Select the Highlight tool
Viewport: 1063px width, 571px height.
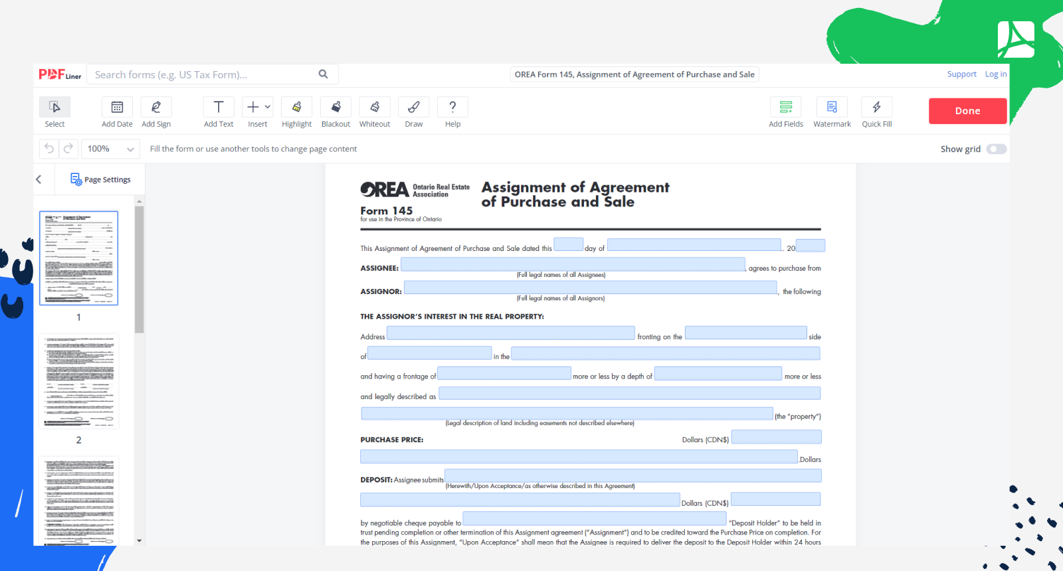coord(296,113)
